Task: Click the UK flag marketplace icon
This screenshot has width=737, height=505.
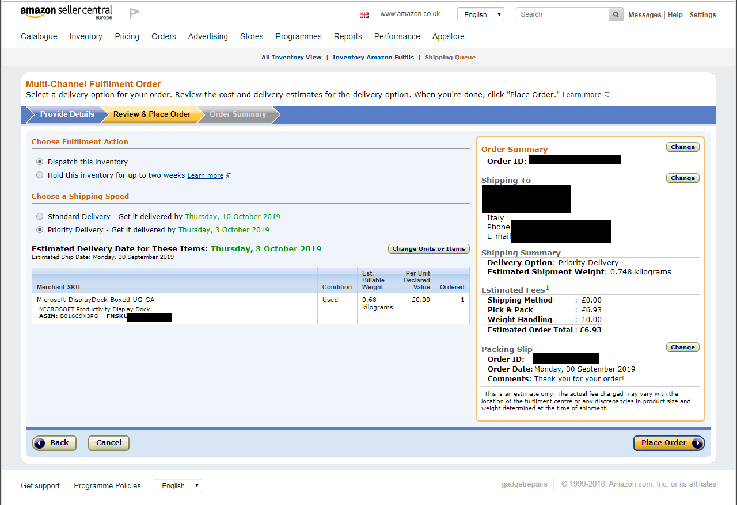Action: [x=364, y=14]
